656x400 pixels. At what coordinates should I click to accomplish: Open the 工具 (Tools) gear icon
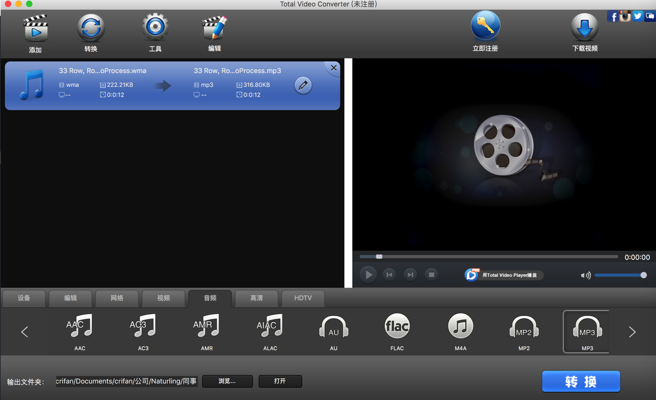155,28
